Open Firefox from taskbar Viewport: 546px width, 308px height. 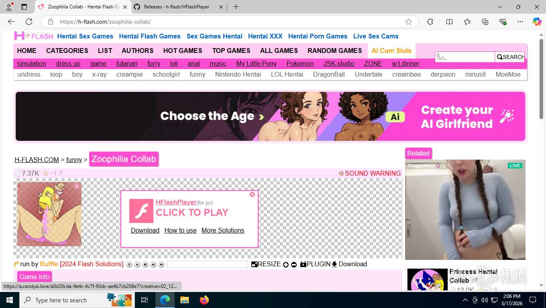pos(204,300)
